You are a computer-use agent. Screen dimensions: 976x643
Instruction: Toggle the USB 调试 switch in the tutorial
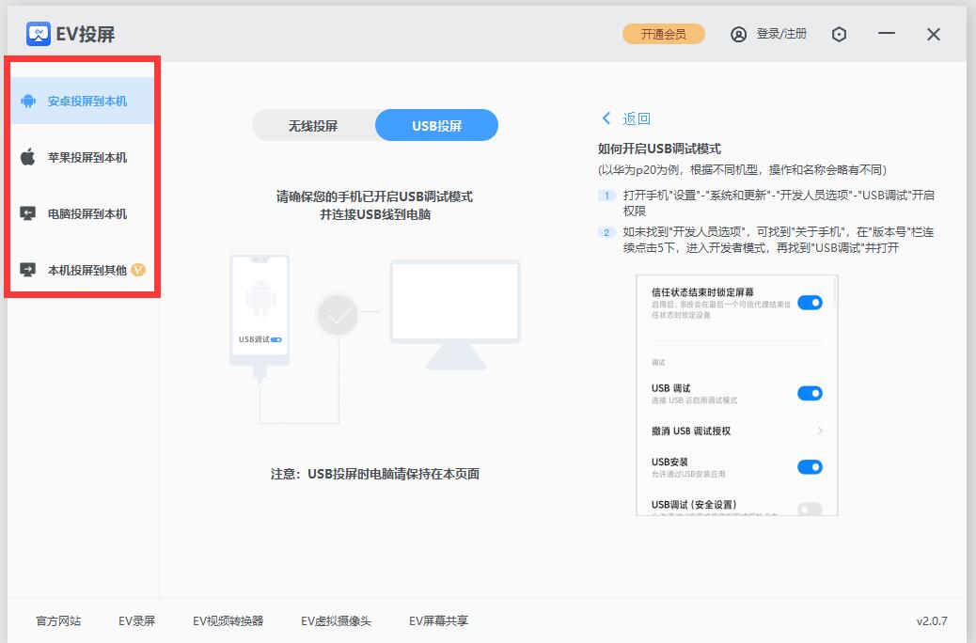pyautogui.click(x=810, y=393)
